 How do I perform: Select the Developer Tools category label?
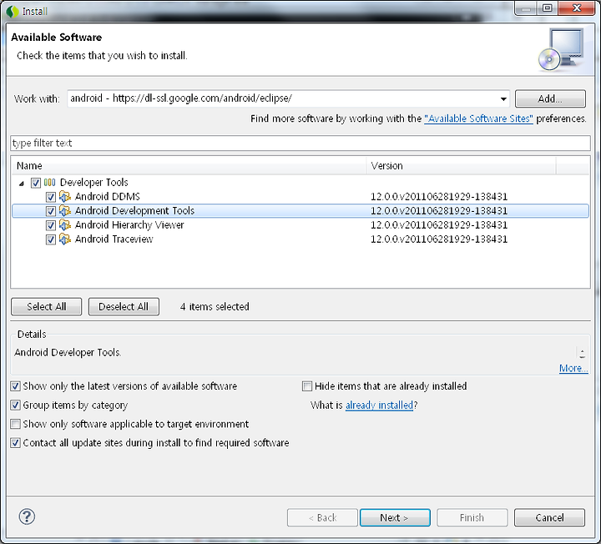point(93,183)
